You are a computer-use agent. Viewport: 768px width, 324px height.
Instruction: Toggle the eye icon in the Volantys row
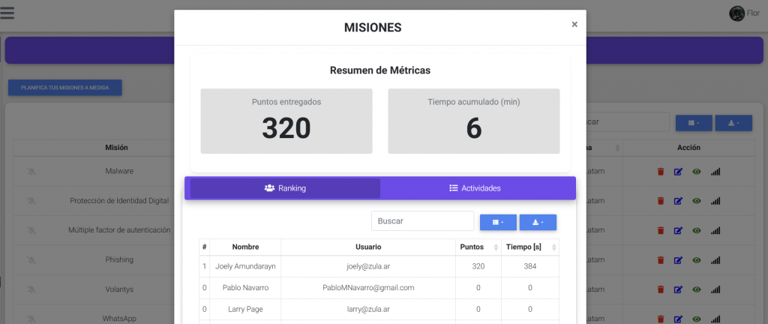[697, 289]
